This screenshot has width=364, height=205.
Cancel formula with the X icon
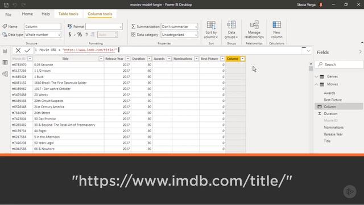18,50
